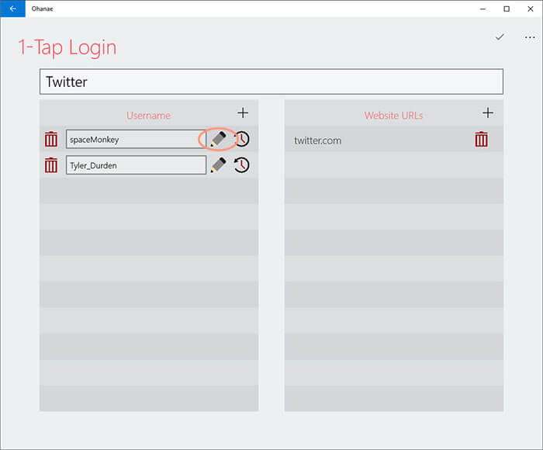Image resolution: width=543 pixels, height=450 pixels.
Task: Edit password with pencil next to spaceMonkey
Action: point(219,140)
